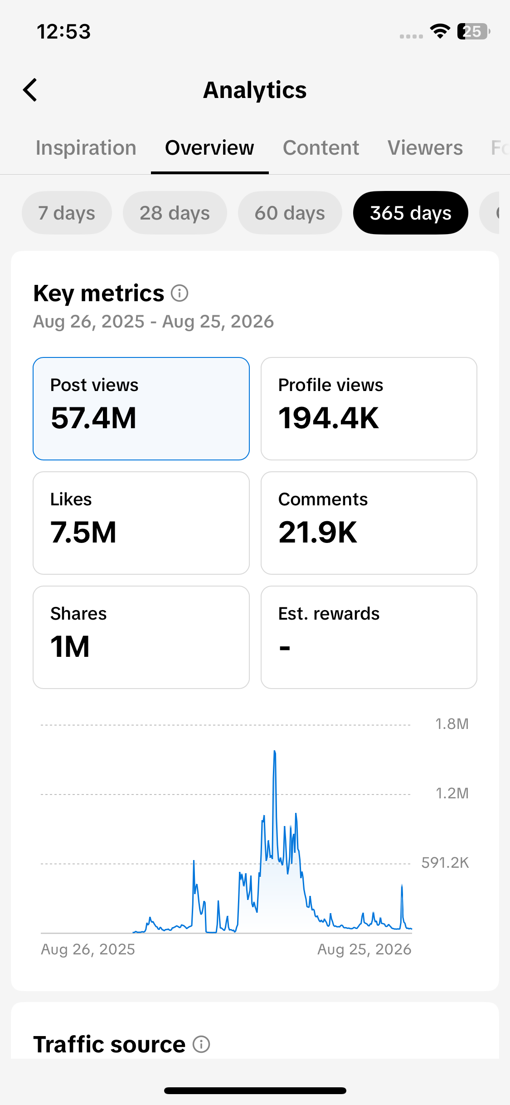Tap the tallest peak on the chart
The width and height of the screenshot is (510, 1105).
[275, 753]
